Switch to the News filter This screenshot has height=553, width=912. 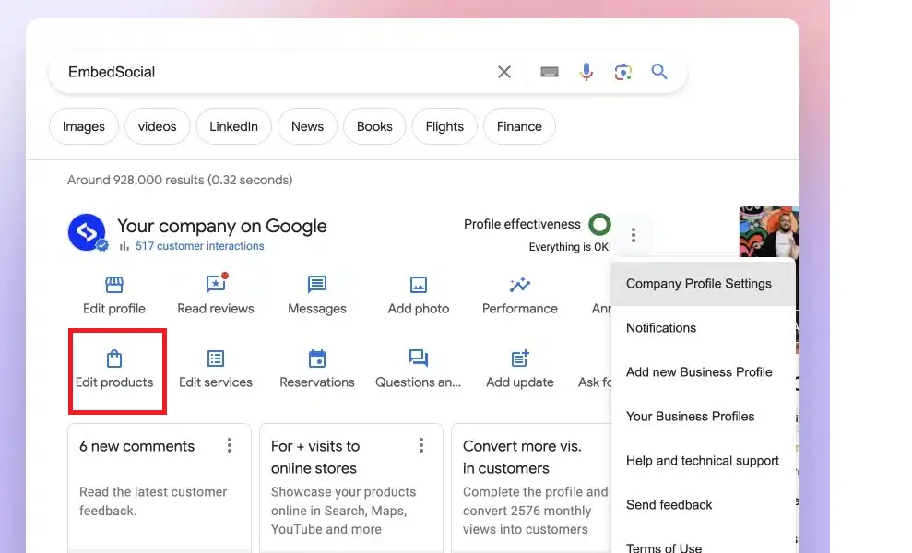(307, 127)
